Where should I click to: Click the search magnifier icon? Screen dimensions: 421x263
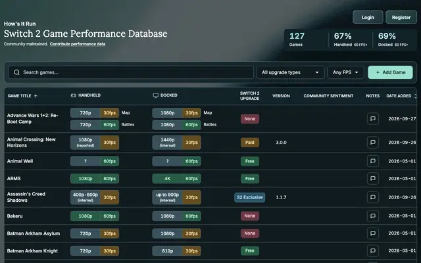[x=16, y=72]
